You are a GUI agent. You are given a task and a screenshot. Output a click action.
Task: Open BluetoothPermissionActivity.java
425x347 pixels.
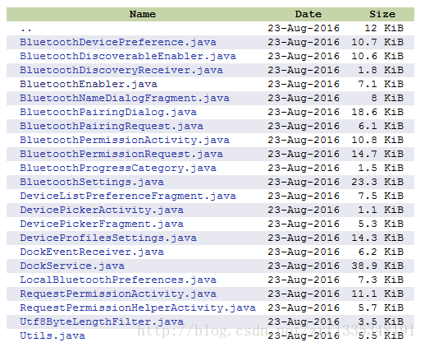click(x=125, y=140)
